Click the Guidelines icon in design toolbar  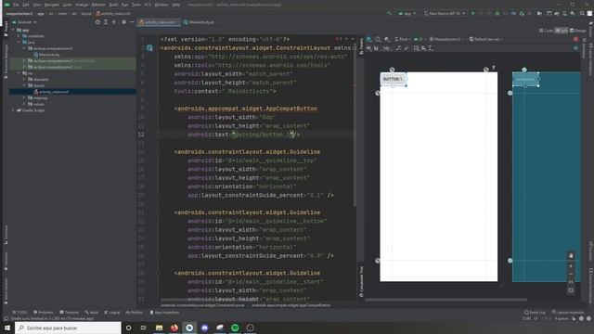[431, 48]
